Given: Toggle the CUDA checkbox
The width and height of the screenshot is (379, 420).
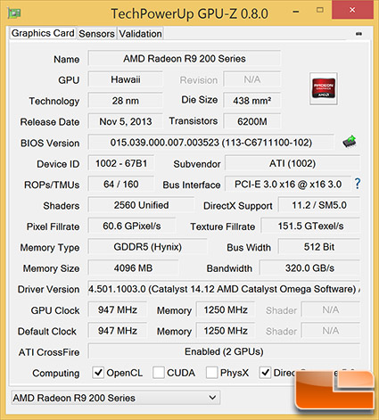Looking at the screenshot, I should click(159, 373).
